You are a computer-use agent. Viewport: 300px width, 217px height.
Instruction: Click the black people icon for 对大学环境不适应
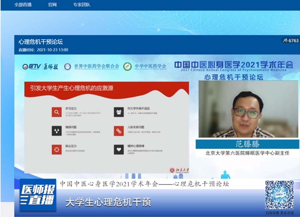point(119,112)
